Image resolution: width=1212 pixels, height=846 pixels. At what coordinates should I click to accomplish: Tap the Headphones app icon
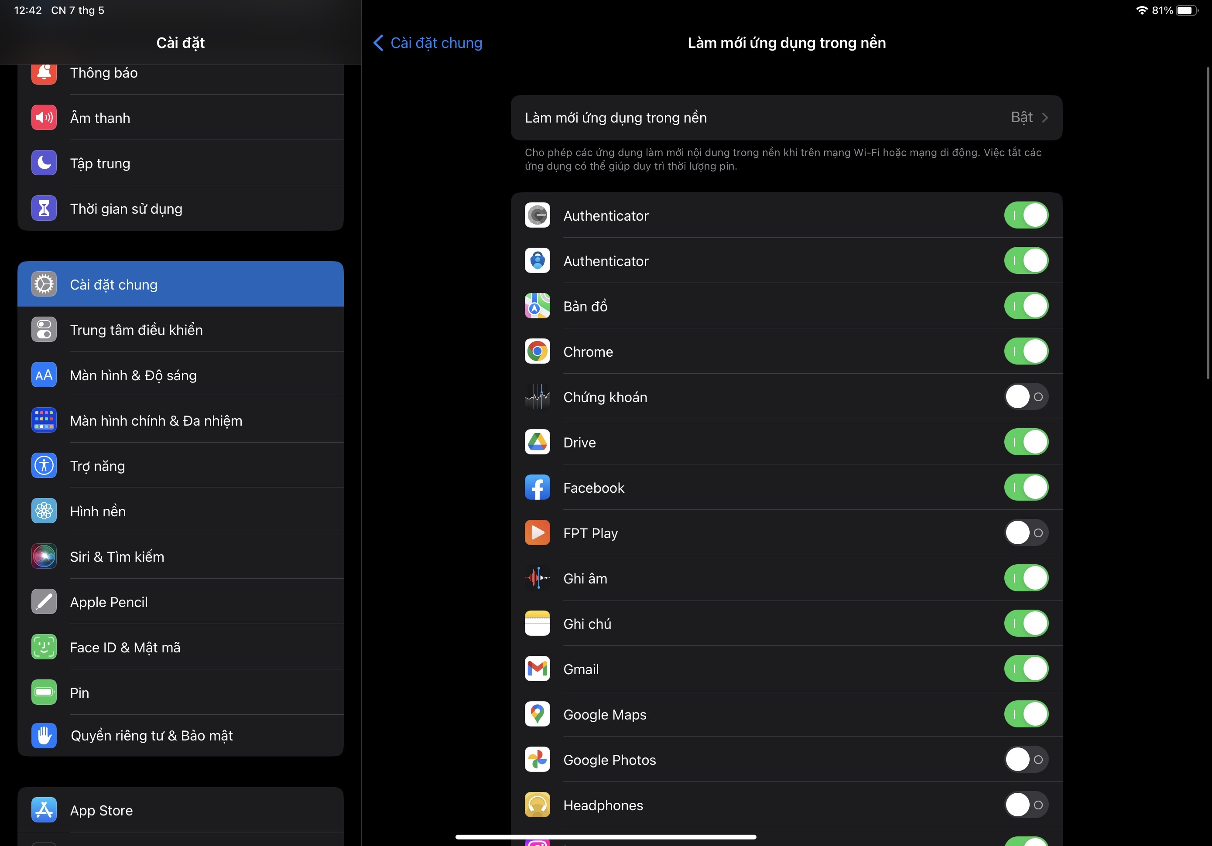(538, 805)
